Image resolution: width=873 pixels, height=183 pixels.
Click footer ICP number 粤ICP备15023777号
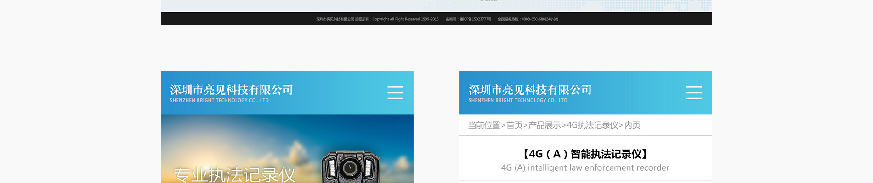(475, 19)
